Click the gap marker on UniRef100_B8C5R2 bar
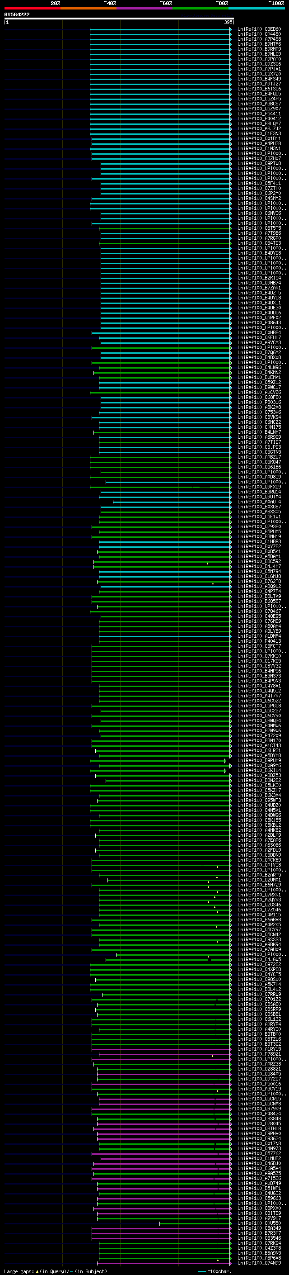The height and width of the screenshot is (1275, 289). tap(207, 563)
